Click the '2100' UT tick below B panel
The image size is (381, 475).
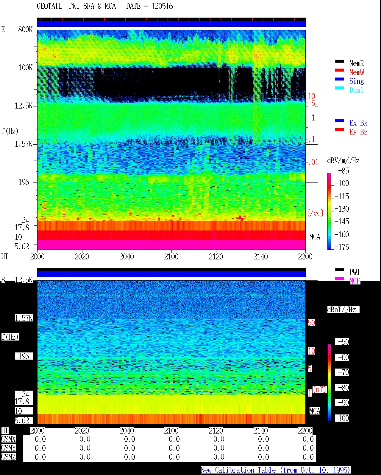[171, 431]
